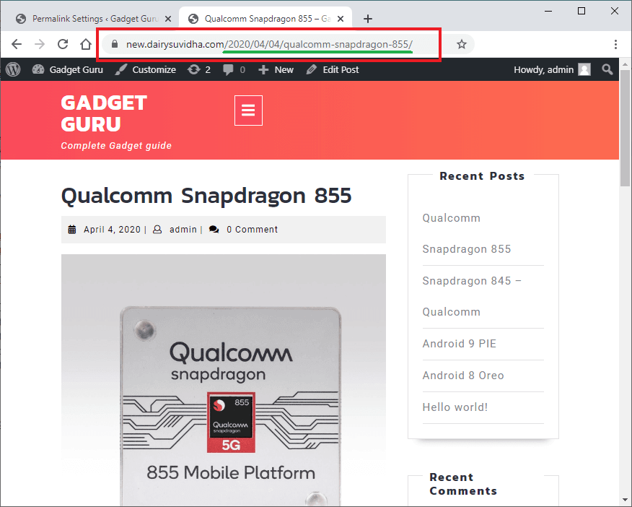632x507 pixels.
Task: Open a new browser tab
Action: pos(368,19)
